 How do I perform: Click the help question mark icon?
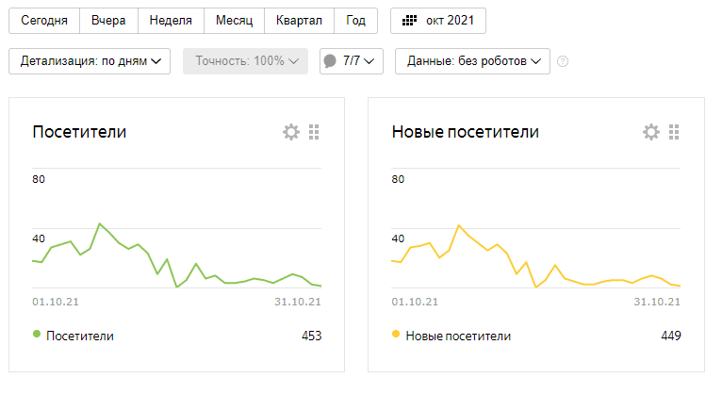tap(563, 61)
